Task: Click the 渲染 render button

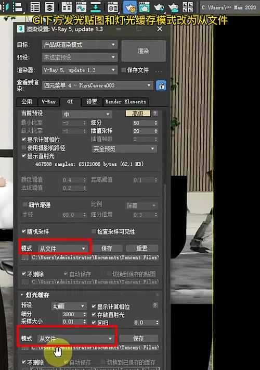Action: [144, 51]
